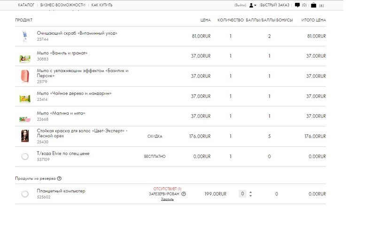Click help icon next to «Продукты из резерва»
Viewport: 379px width, 245px height.
pos(59,178)
